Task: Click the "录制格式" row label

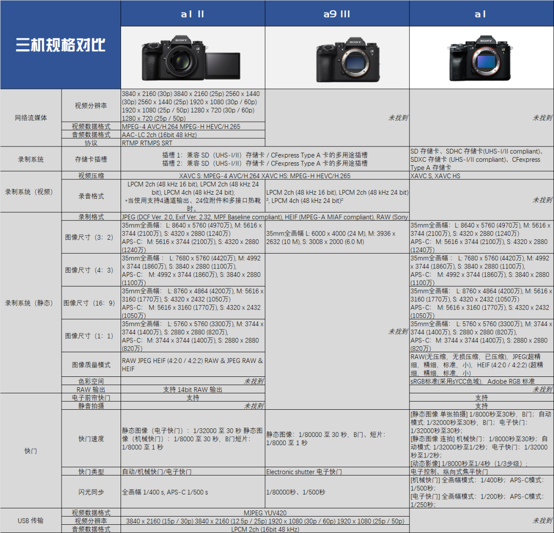Action: coord(91,217)
